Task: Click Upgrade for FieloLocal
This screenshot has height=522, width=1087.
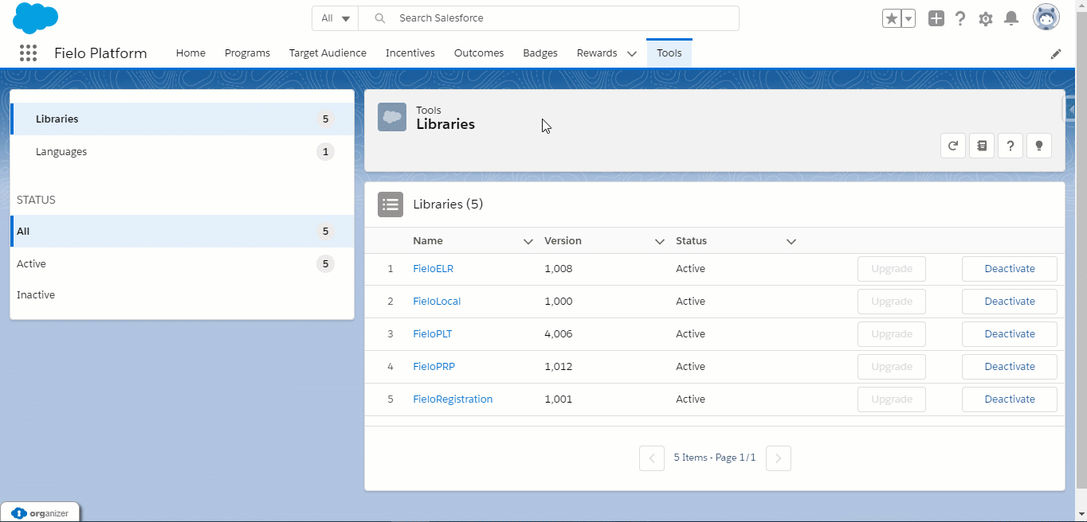Action: pos(892,302)
